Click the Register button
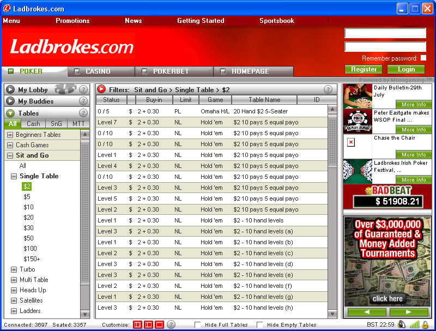This screenshot has height=331, width=436. 364,69
